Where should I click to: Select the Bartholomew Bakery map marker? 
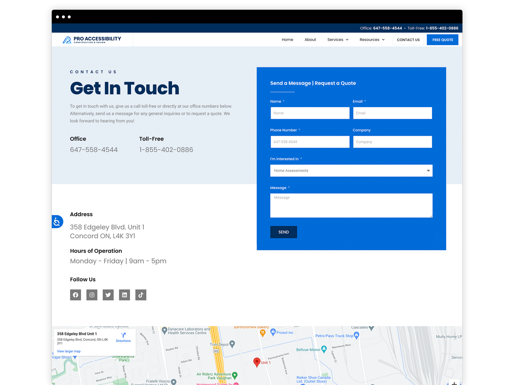pyautogui.click(x=263, y=332)
